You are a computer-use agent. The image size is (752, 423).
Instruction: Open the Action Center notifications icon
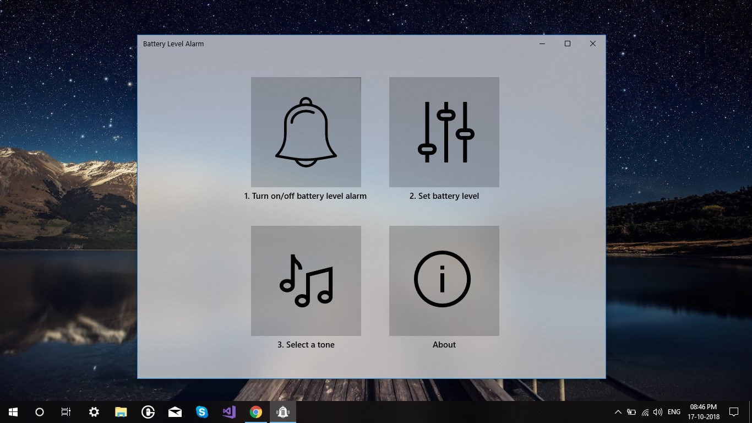tap(734, 412)
